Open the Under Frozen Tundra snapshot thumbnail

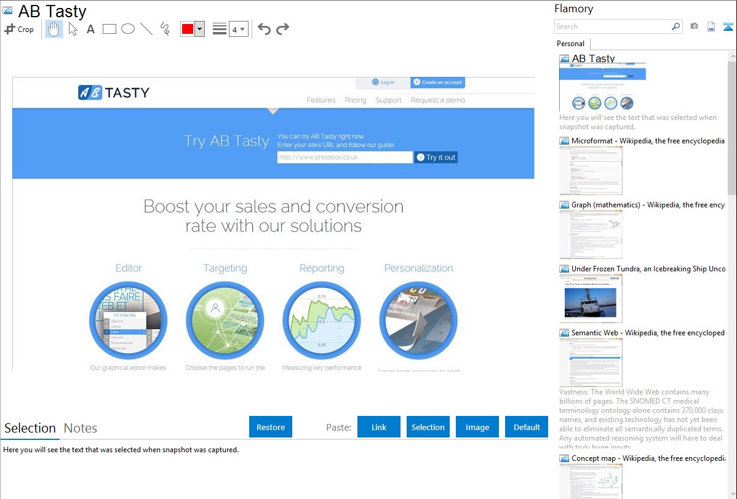click(x=591, y=298)
